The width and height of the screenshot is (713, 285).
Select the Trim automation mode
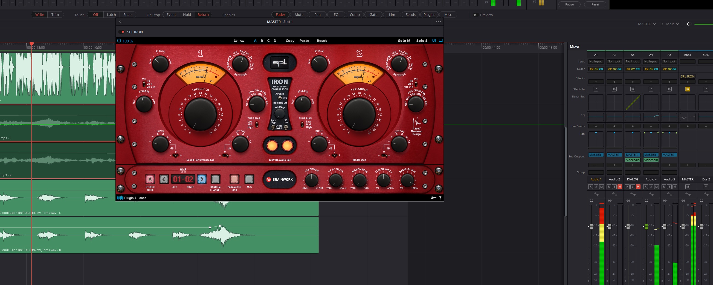(55, 15)
